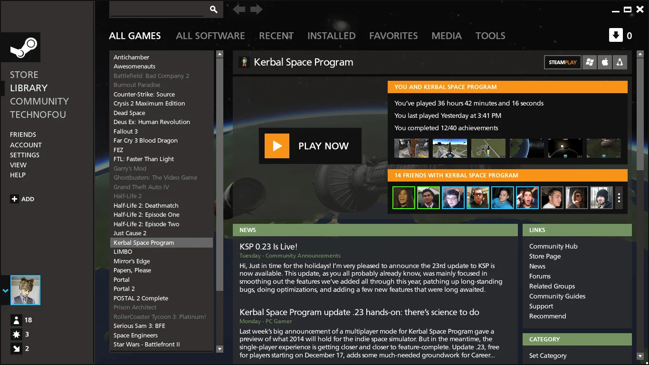This screenshot has height=365, width=649.
Task: Open the ACCOUNT menu
Action: [26, 145]
